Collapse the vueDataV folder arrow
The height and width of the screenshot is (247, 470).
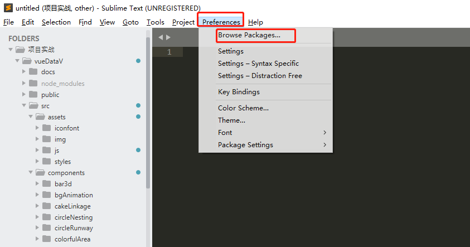point(17,61)
